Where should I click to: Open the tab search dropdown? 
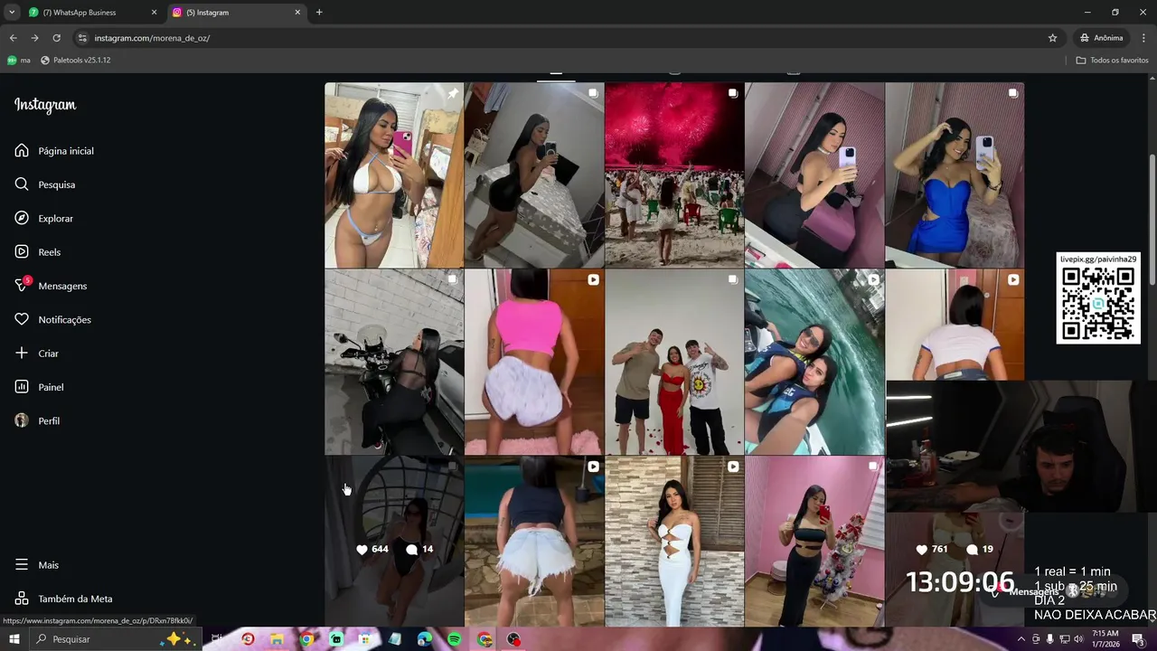(x=12, y=13)
